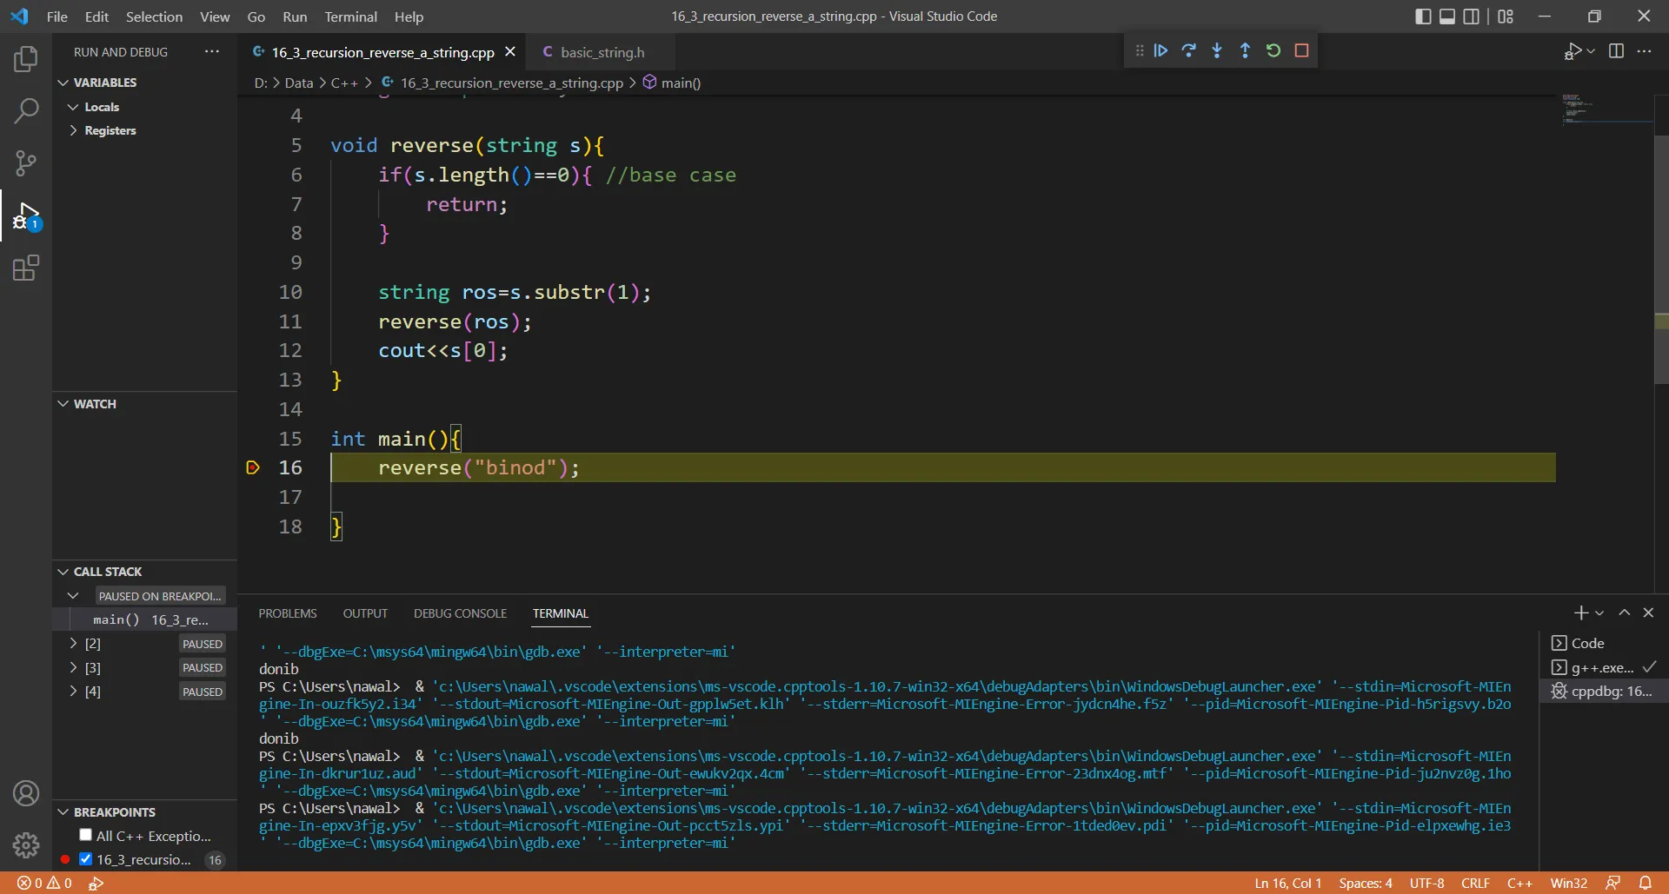Click the editor vertical scrollbar

point(1661,259)
